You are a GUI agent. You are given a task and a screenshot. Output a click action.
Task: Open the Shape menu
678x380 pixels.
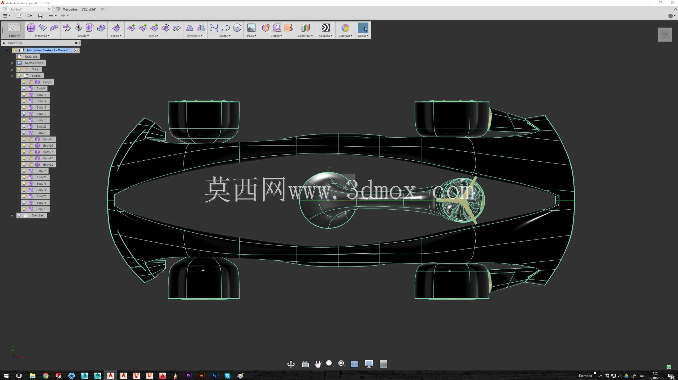(116, 36)
